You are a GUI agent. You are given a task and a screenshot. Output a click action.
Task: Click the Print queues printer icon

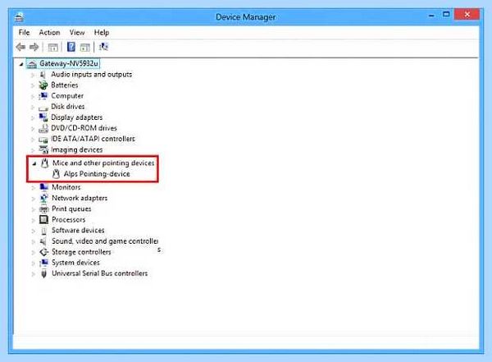tap(43, 209)
